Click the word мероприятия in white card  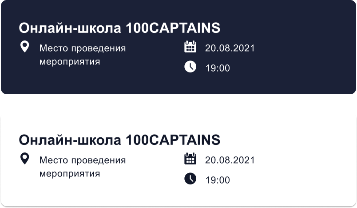click(70, 174)
